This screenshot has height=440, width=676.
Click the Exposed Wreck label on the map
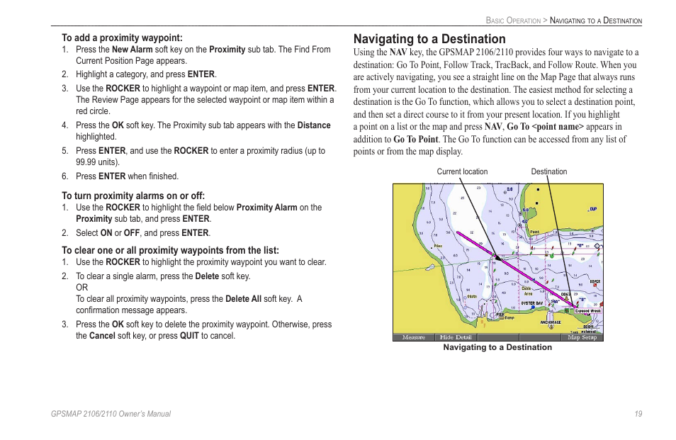tap(588, 311)
